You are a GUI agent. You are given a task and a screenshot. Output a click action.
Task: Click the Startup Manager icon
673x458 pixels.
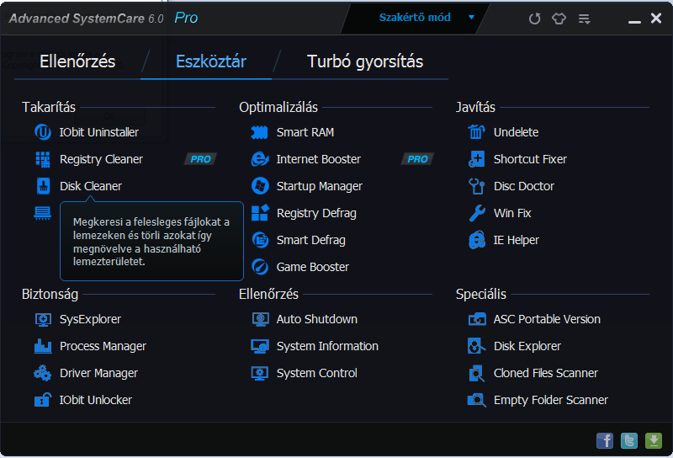pos(260,186)
